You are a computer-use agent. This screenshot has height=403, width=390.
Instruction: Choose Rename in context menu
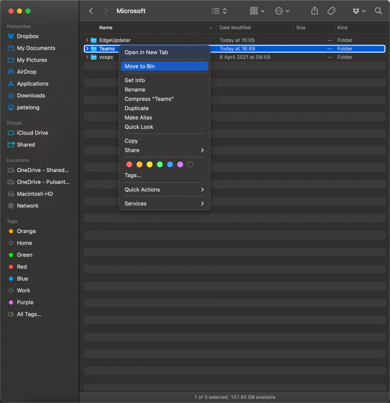pos(165,89)
